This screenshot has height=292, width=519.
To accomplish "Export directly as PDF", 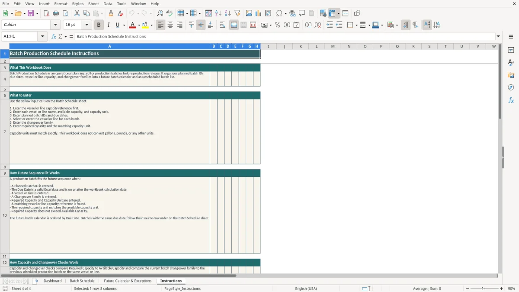I will [x=46, y=13].
